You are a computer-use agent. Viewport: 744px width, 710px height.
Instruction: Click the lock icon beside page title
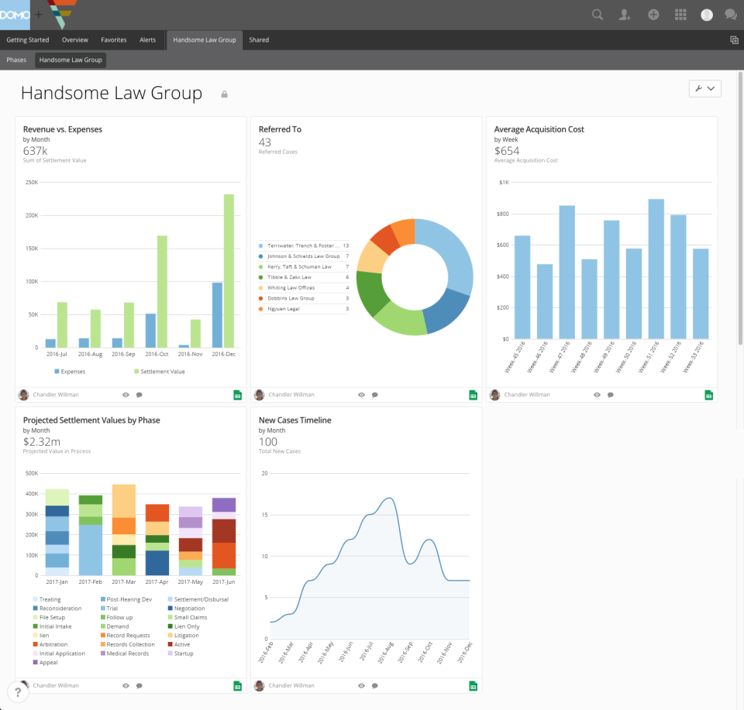pyautogui.click(x=225, y=94)
